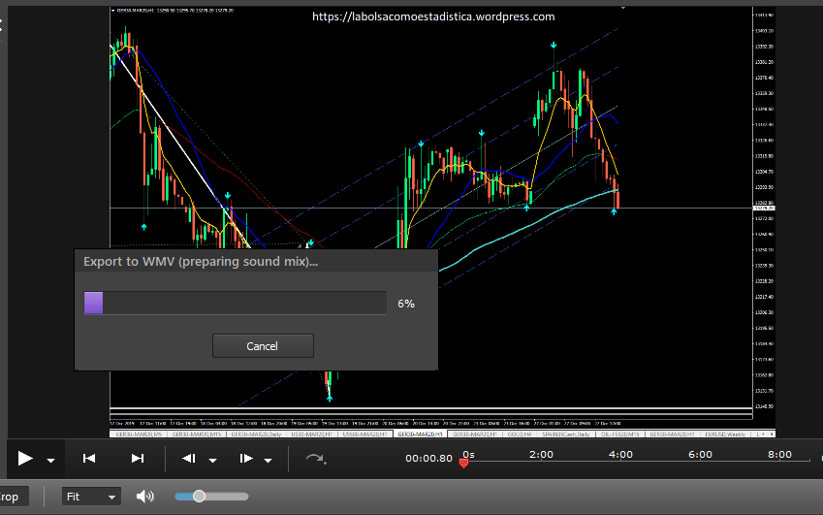The image size is (823, 515).
Task: Open the Fit zoom dropdown
Action: 91,497
